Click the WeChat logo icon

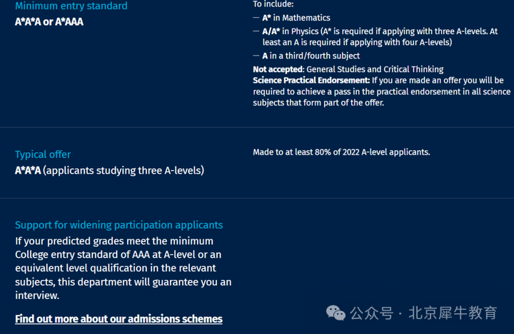(336, 313)
